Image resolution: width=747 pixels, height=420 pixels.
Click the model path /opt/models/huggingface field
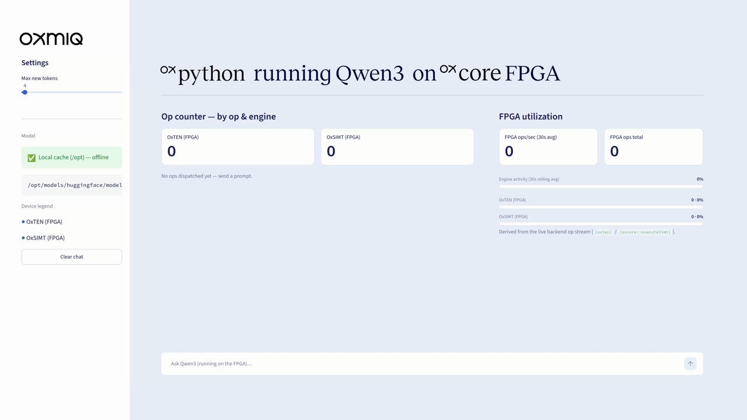72,185
